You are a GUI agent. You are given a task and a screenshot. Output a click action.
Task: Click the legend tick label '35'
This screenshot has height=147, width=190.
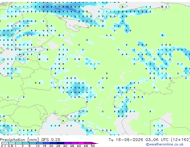[x=72, y=146]
